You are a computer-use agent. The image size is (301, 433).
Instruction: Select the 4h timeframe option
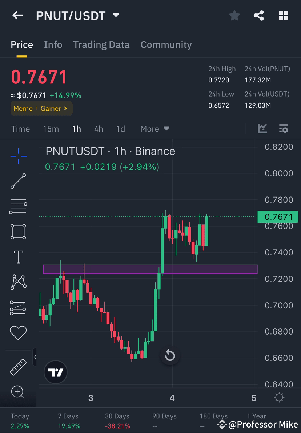coord(99,129)
